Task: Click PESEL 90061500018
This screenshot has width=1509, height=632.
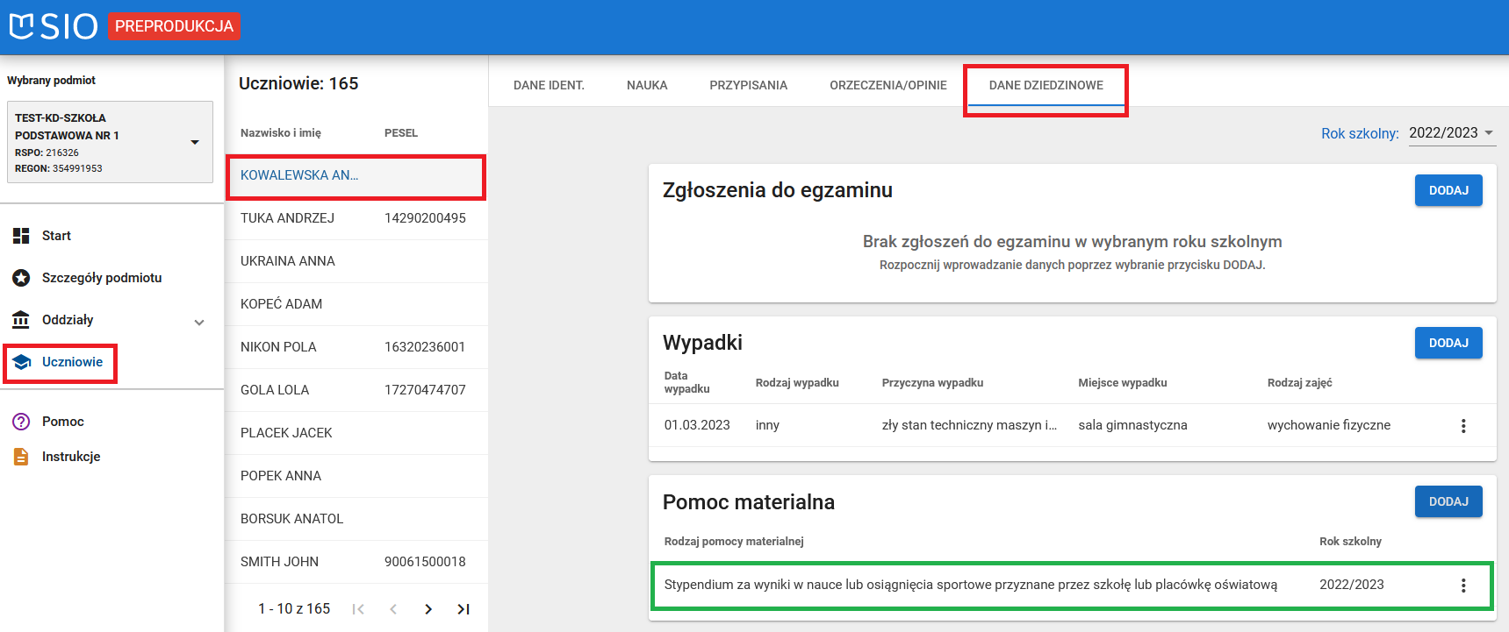Action: 425,562
